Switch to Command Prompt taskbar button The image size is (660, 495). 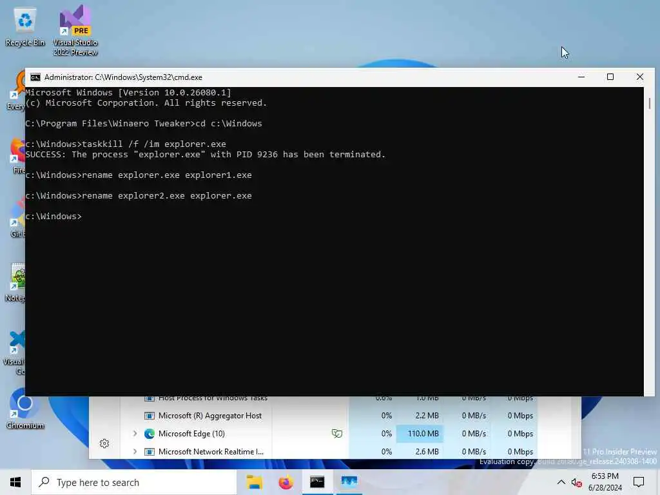point(317,482)
